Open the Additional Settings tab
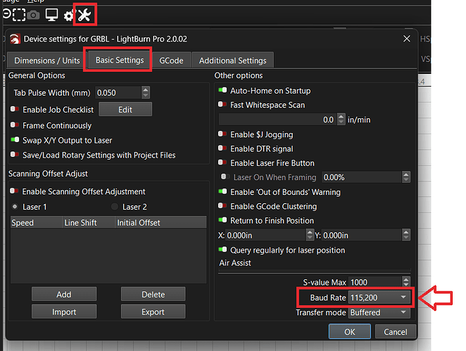Screen dimensions: 466x351 click(x=233, y=60)
